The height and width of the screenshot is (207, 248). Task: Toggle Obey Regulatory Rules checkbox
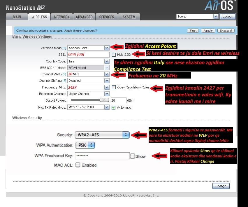tap(114, 87)
